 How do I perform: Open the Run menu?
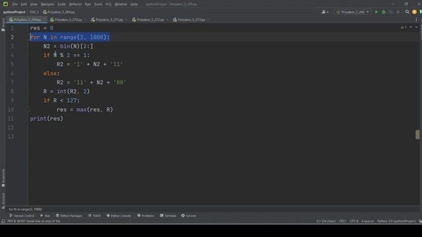(x=88, y=5)
